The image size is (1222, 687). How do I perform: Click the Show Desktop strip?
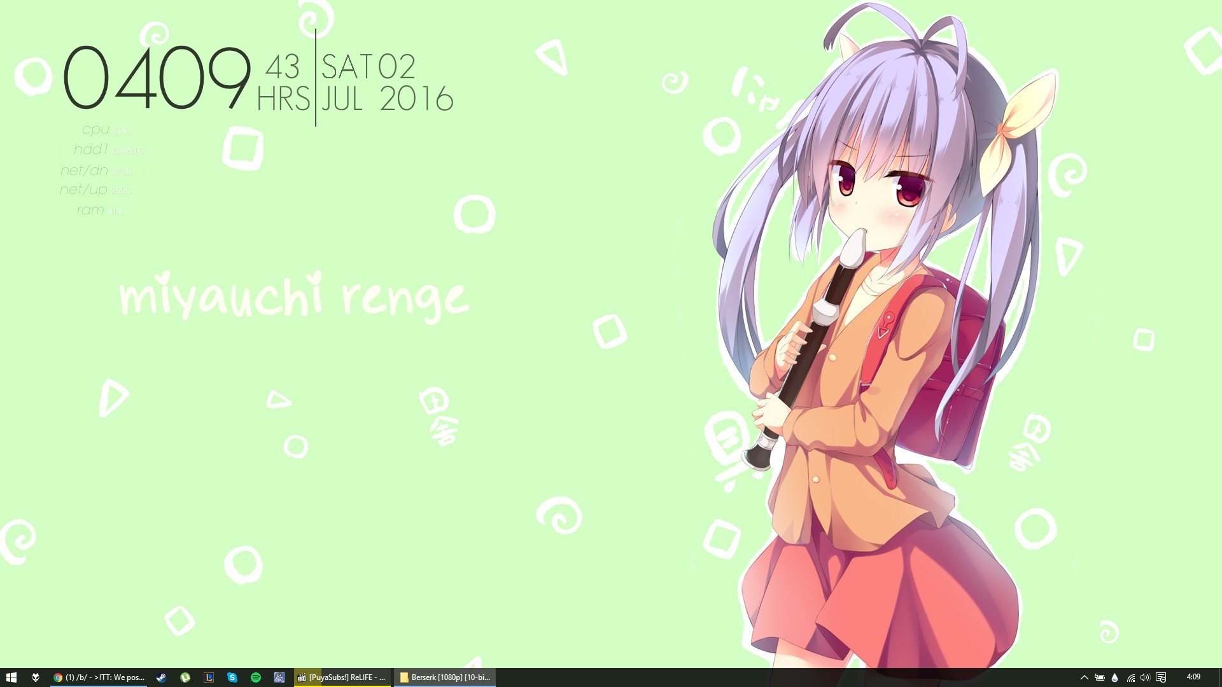pos(1219,677)
